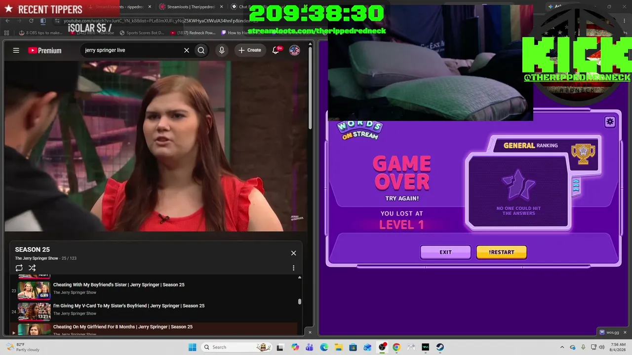The width and height of the screenshot is (632, 355).
Task: Open Microsoft Teams from taskbar
Action: 310,347
